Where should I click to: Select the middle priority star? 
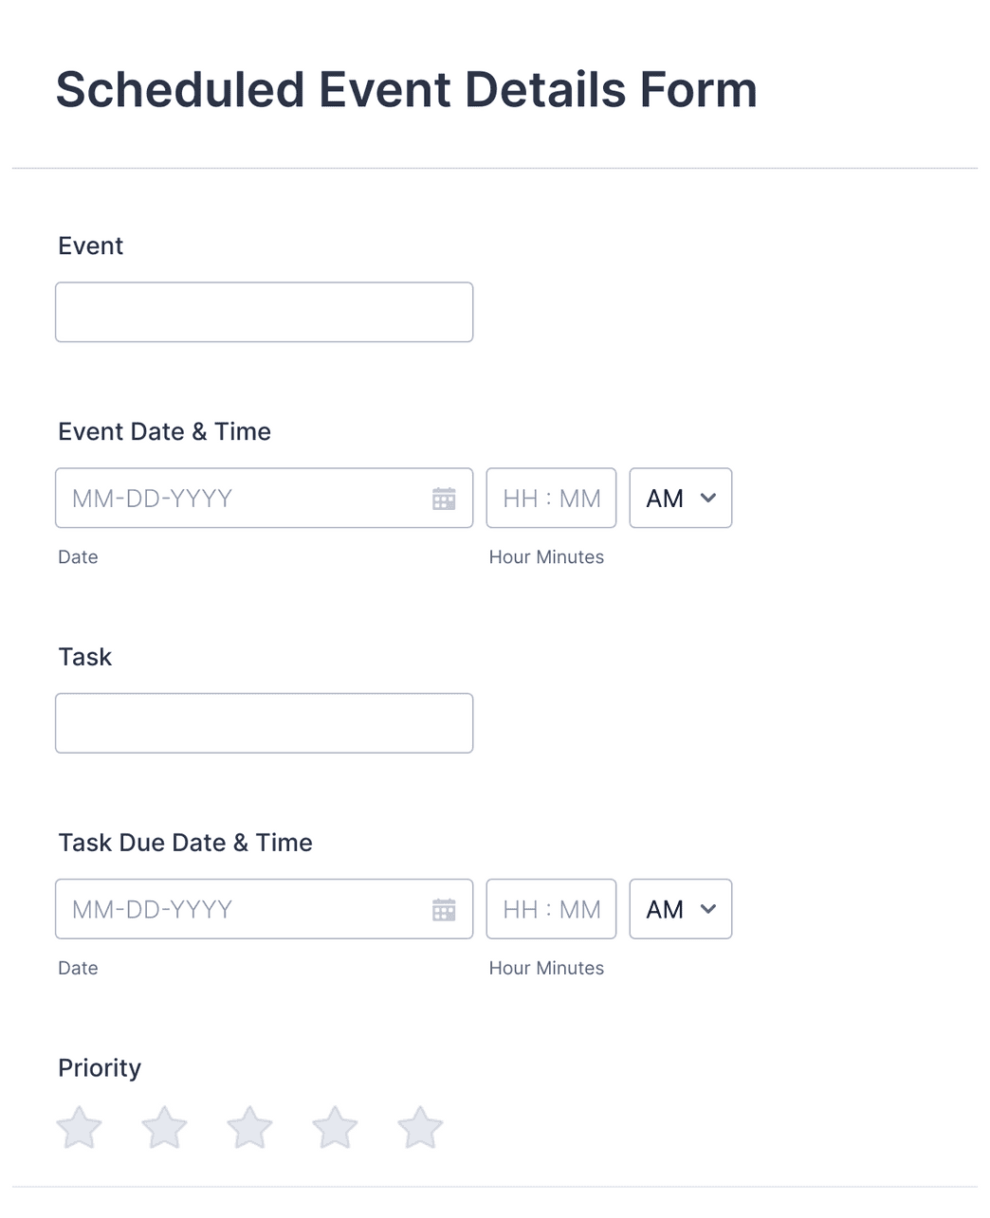point(249,1127)
